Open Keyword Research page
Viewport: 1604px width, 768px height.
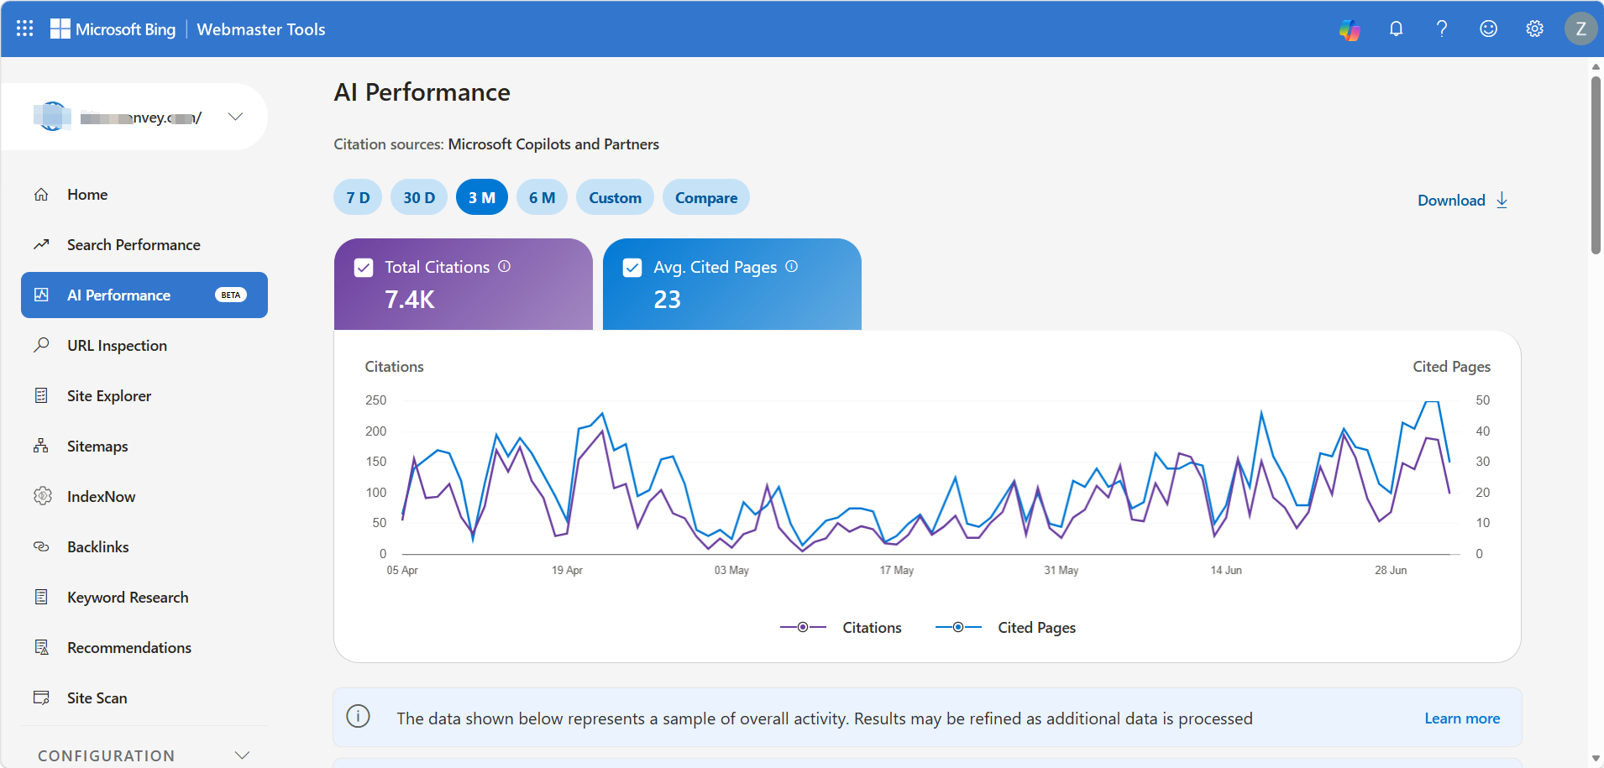(x=144, y=597)
